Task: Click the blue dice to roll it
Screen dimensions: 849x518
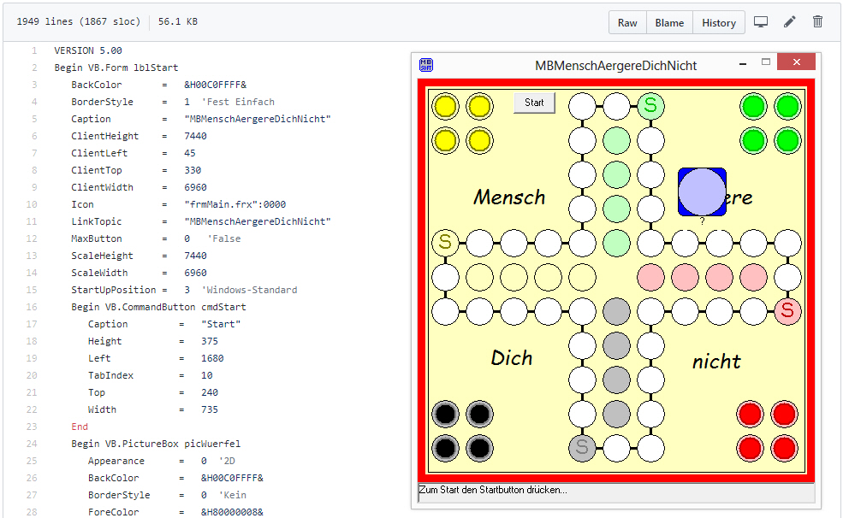Action: [702, 192]
